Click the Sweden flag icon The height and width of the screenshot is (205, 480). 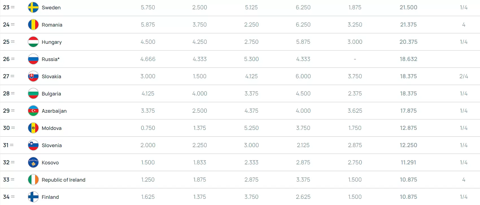[x=33, y=7]
